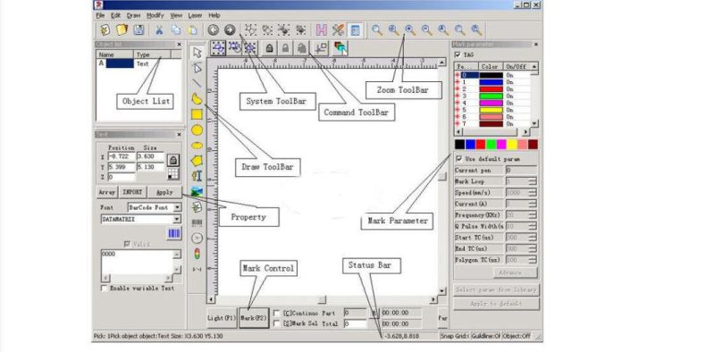Image resolution: width=715 pixels, height=352 pixels.
Task: Click the undo back arrow icon
Action: point(213,30)
